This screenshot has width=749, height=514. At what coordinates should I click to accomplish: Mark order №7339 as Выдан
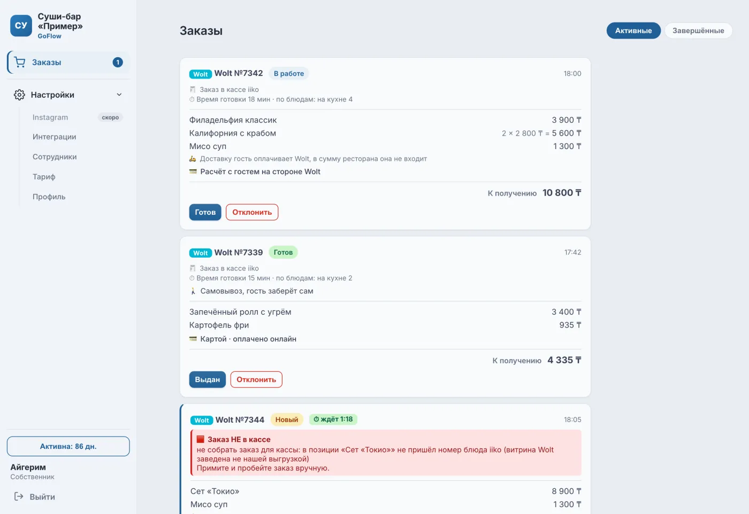coord(208,379)
